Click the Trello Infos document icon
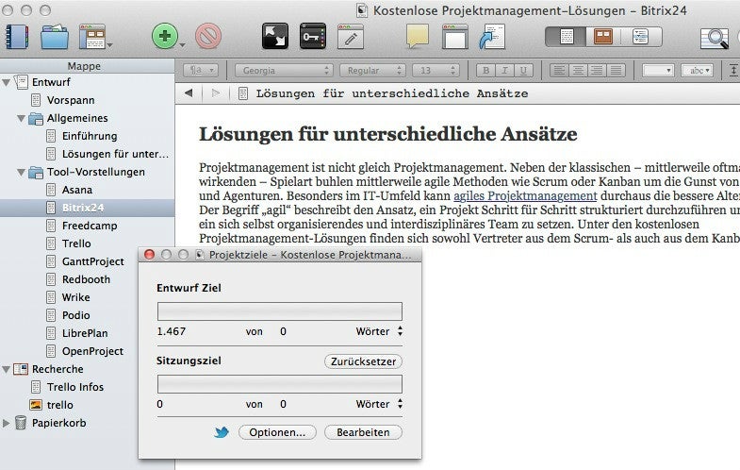Screen dimensions: 740x470 [36, 387]
